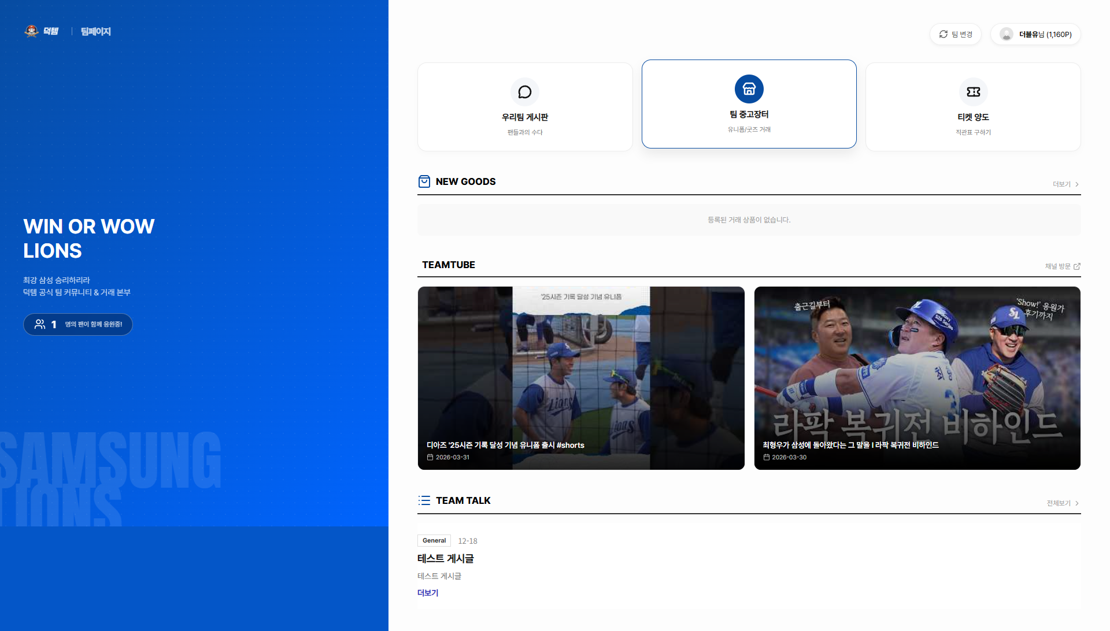Select the 우리팀 게시판 card label

[x=524, y=117]
